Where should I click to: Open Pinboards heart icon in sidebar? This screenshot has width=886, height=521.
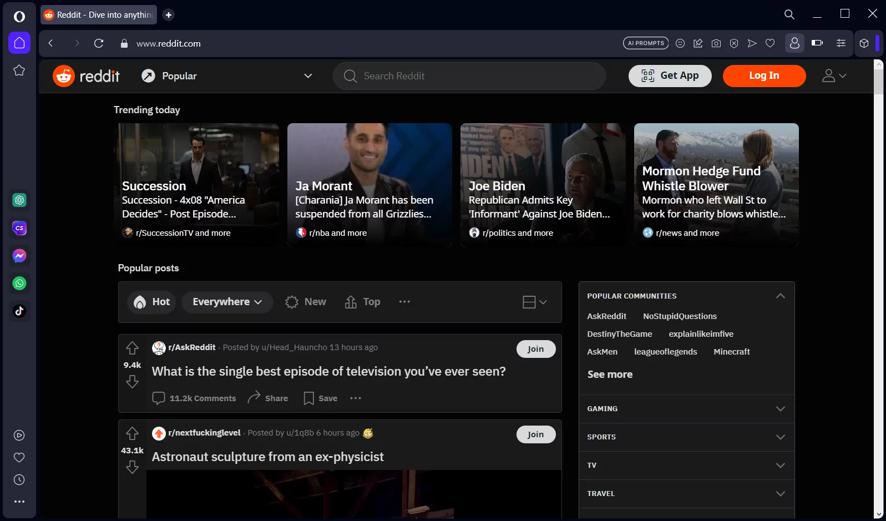19,458
